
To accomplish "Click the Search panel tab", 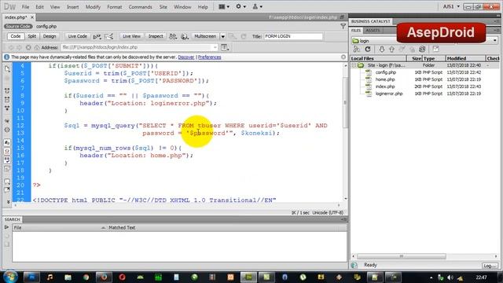I will pyautogui.click(x=13, y=219).
